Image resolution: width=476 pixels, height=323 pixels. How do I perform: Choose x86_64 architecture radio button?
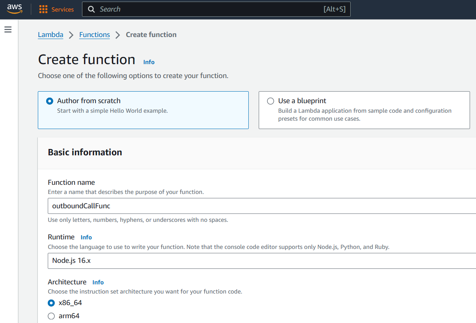point(51,303)
